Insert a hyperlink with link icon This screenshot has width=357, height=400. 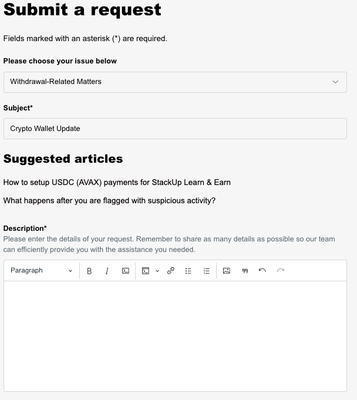pyautogui.click(x=171, y=271)
